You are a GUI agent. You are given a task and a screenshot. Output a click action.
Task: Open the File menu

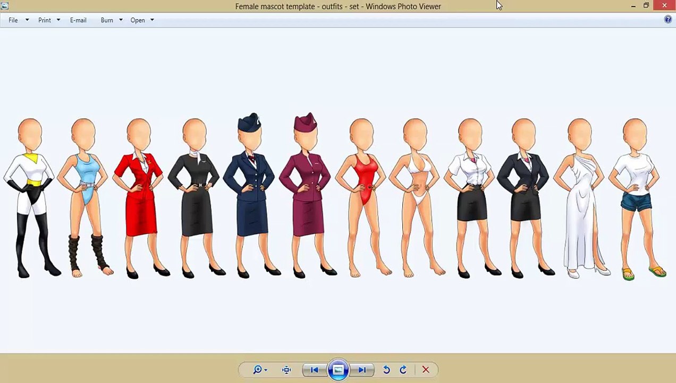(13, 20)
